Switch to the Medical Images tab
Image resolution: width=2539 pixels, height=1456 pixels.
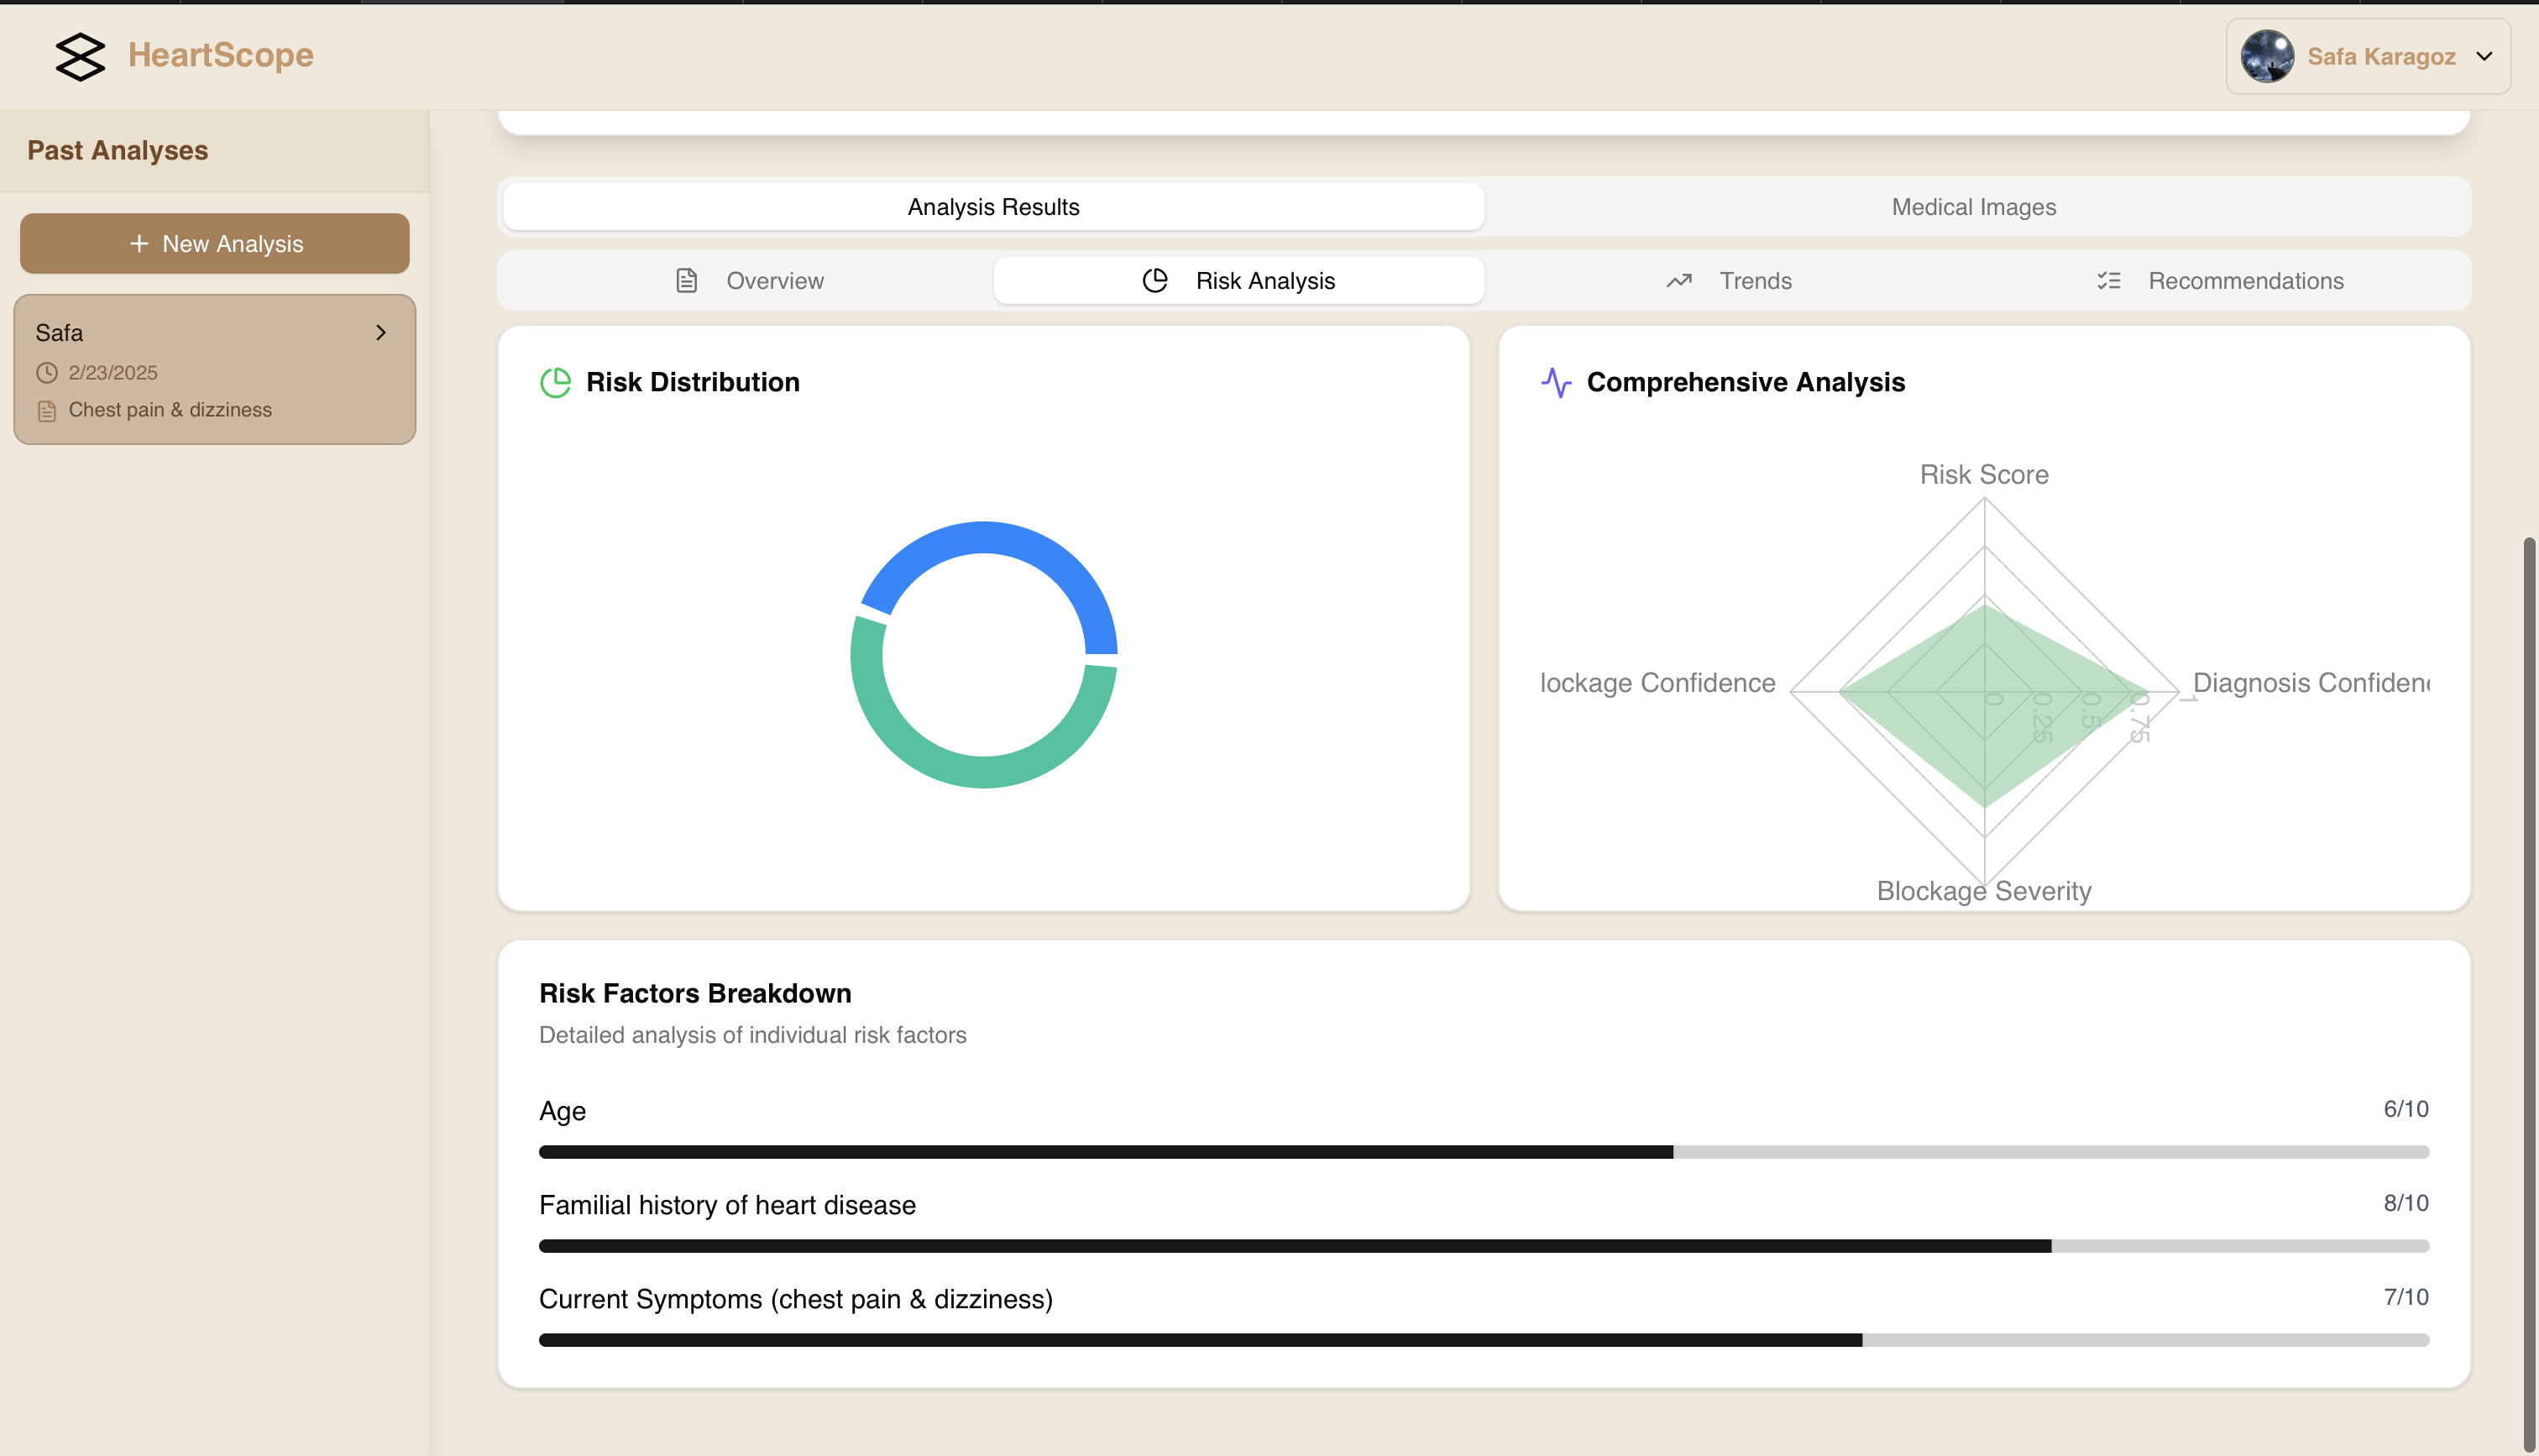click(1973, 207)
